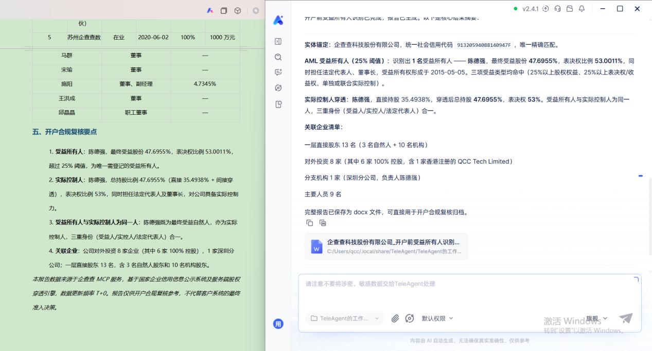Expand the TeleAgent workspace folder selector
The image size is (652, 351).
pyautogui.click(x=345, y=319)
